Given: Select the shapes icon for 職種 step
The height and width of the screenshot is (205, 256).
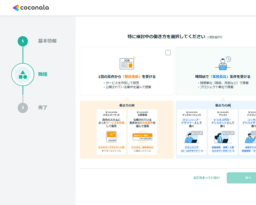Looking at the screenshot, I should click(x=23, y=75).
